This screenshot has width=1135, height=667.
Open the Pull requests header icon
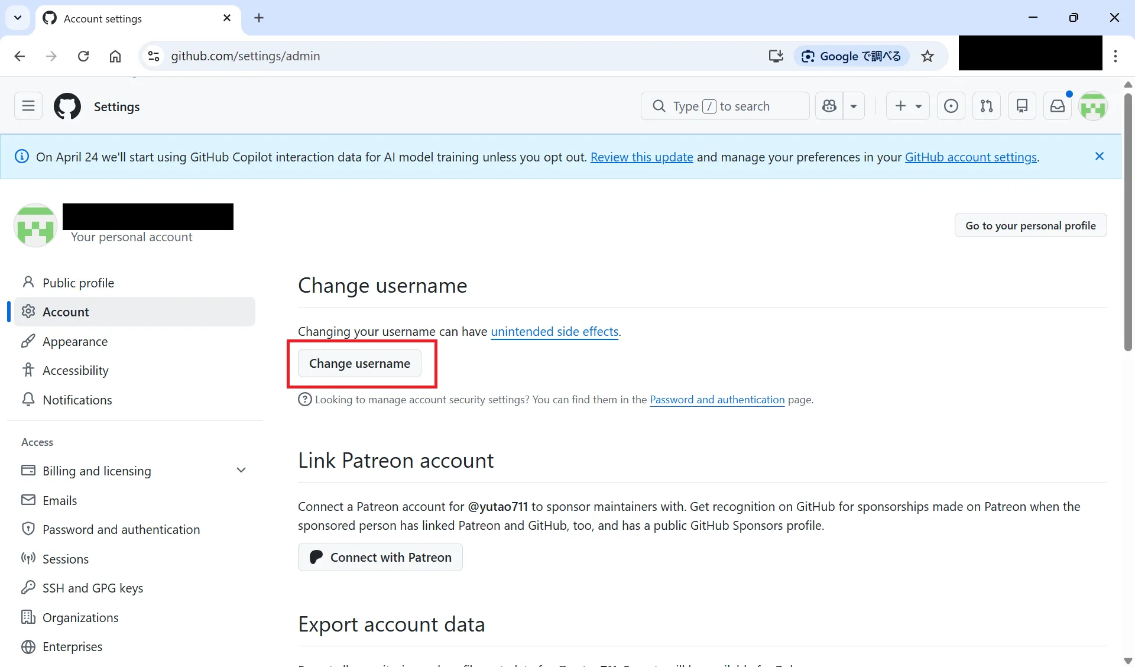[x=987, y=106]
